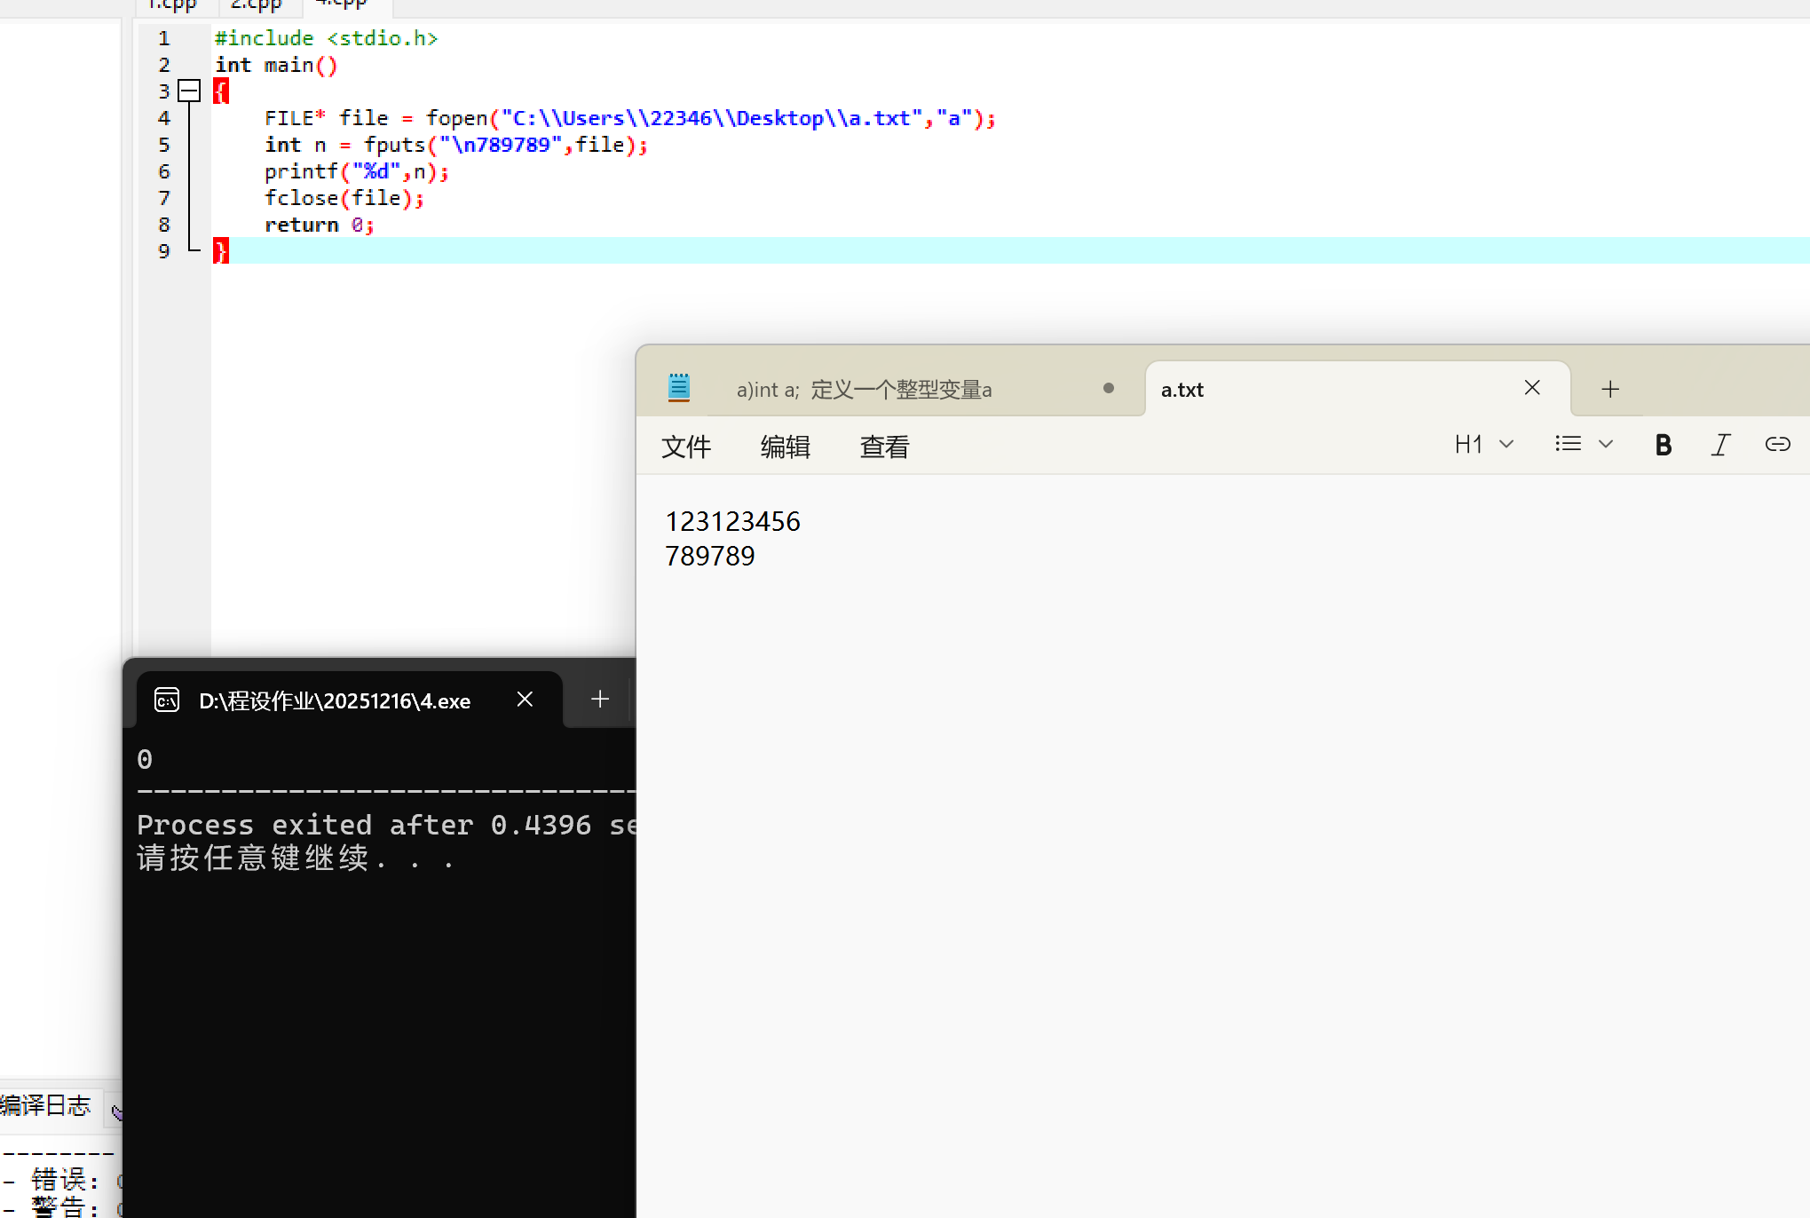This screenshot has width=1810, height=1218.
Task: Add a new Notepad tab
Action: coord(1610,389)
